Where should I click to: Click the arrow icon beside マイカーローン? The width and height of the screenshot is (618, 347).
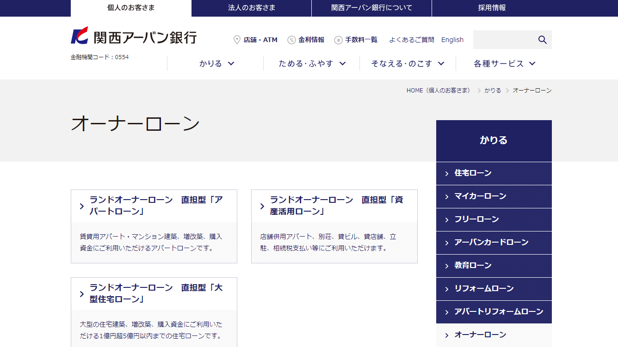tap(447, 197)
